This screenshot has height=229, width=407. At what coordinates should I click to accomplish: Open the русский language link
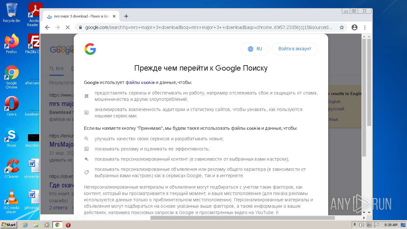pyautogui.click(x=336, y=109)
